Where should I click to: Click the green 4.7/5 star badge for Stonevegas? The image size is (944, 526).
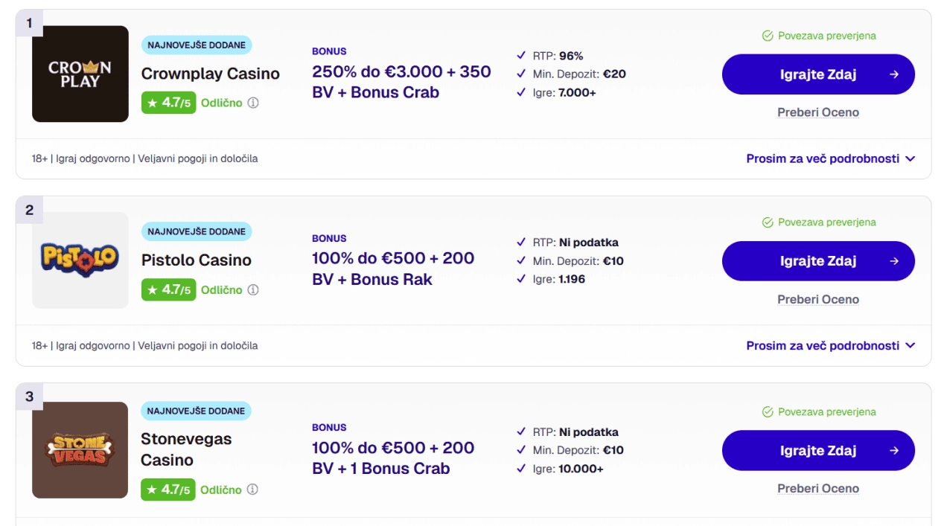[x=168, y=490]
